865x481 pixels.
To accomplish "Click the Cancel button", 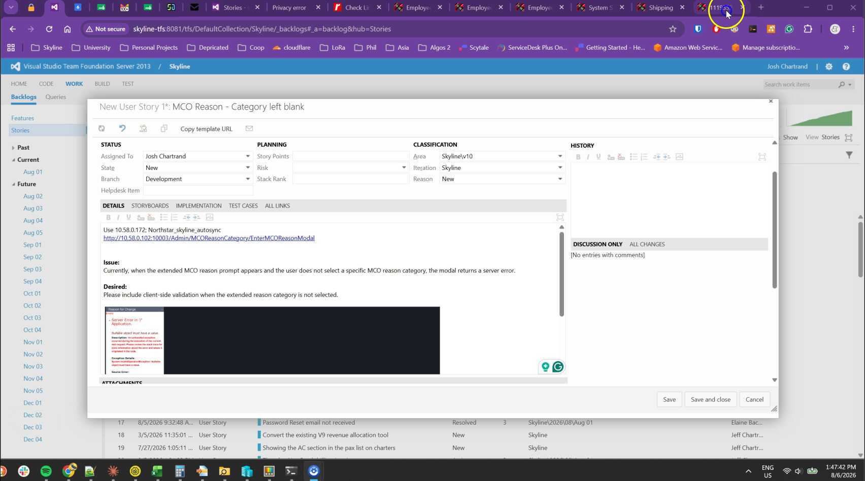I will click(754, 400).
